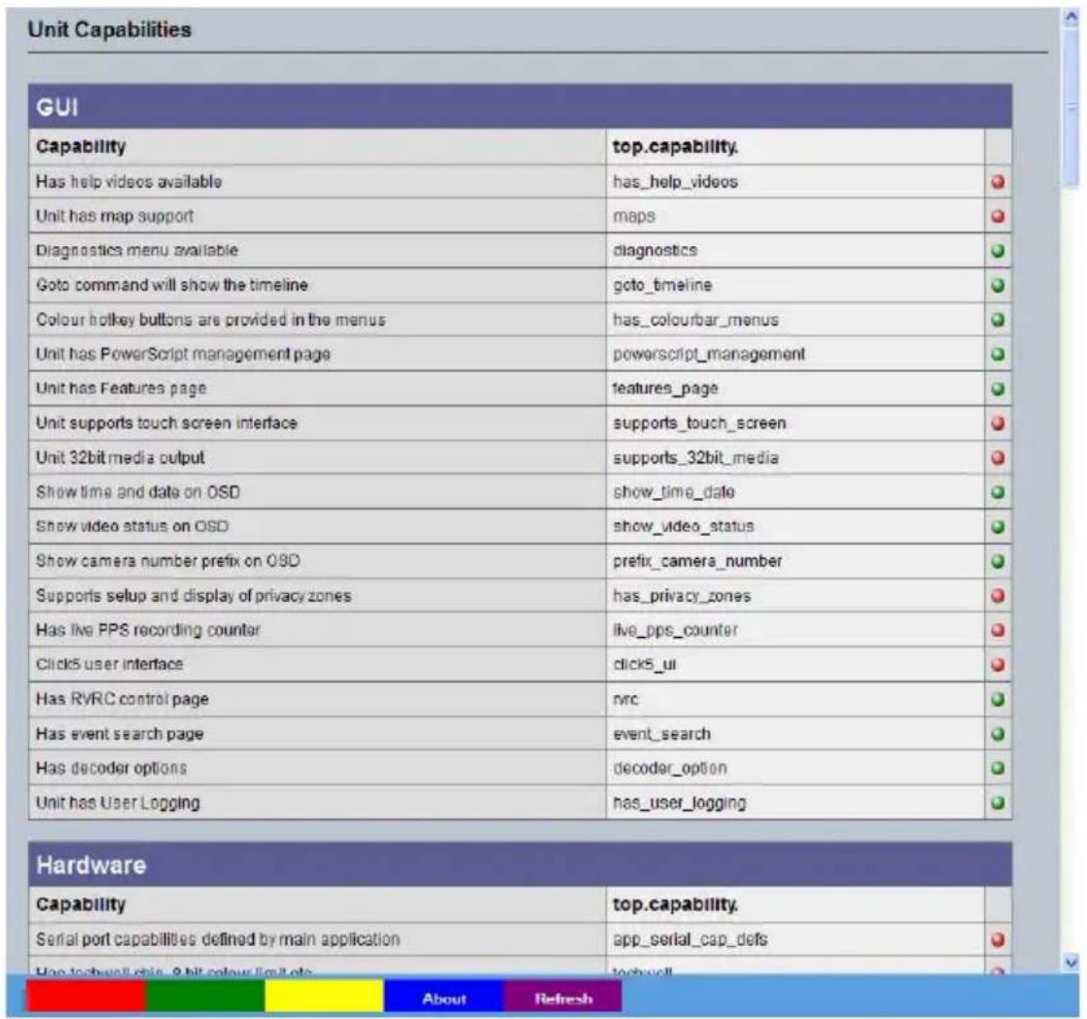Click the scrollbar down arrow
1087x1019 pixels.
coord(1071,963)
